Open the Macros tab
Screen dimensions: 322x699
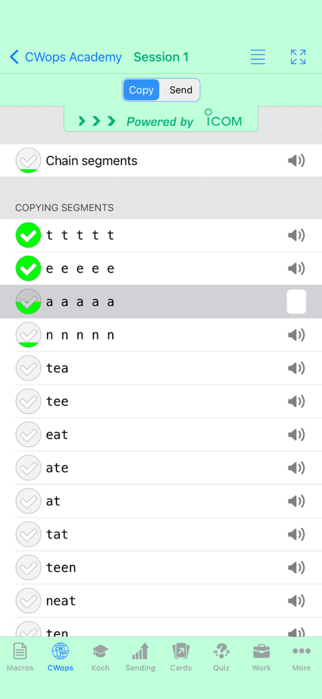pos(20,657)
